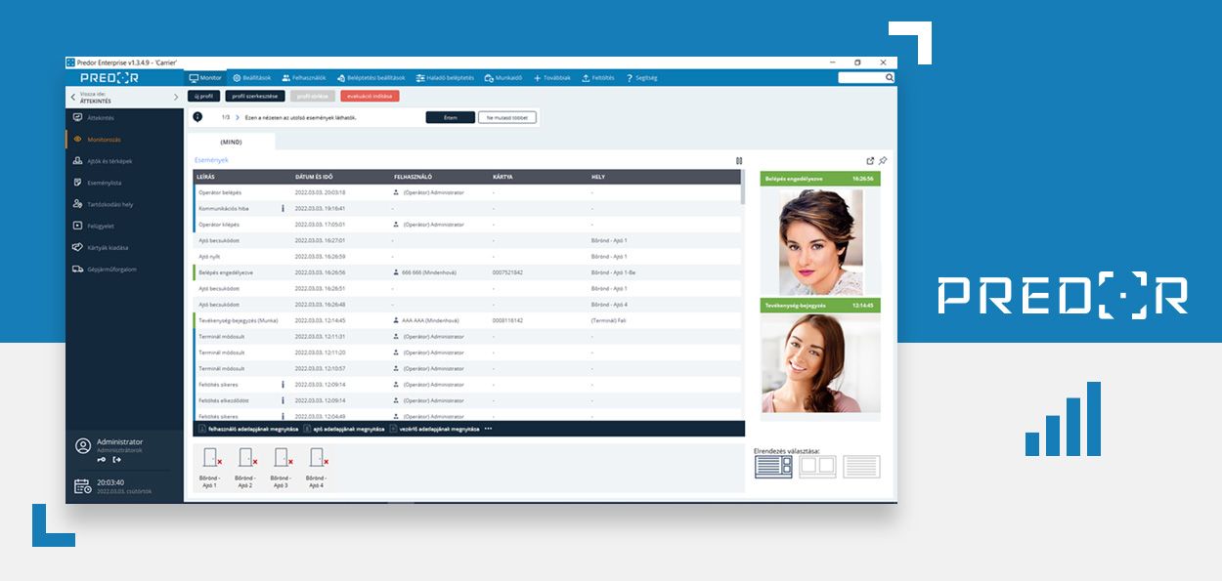The height and width of the screenshot is (581, 1222).
Task: Click the DÁTUM ÉS IDŐ column header
Action: 316,177
